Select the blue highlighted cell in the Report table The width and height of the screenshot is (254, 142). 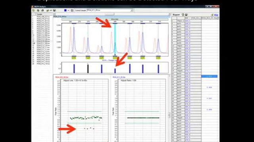click(209, 76)
